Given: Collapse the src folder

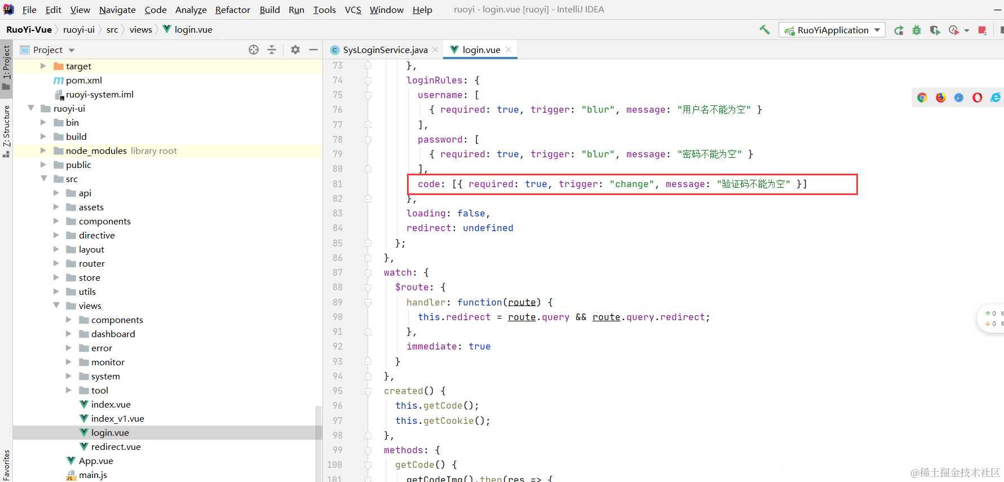Looking at the screenshot, I should point(43,179).
